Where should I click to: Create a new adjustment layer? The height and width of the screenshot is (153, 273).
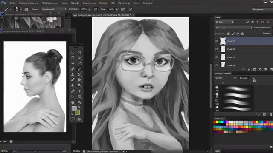point(261,69)
